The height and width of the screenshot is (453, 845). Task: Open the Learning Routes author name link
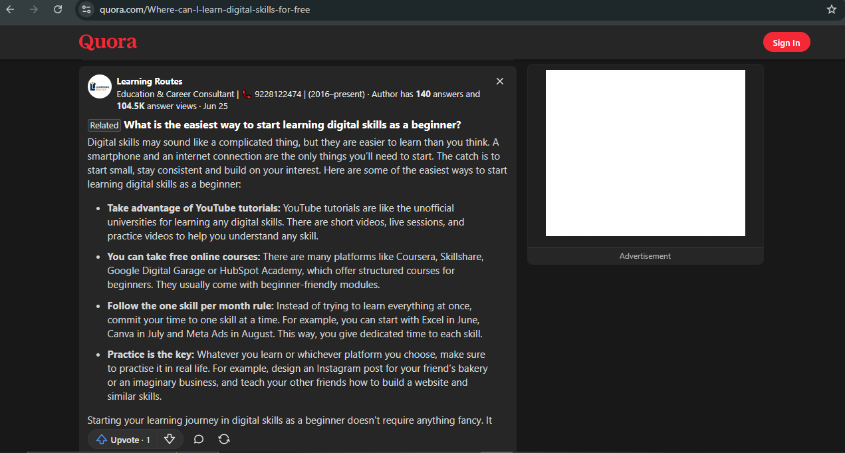[x=150, y=81]
